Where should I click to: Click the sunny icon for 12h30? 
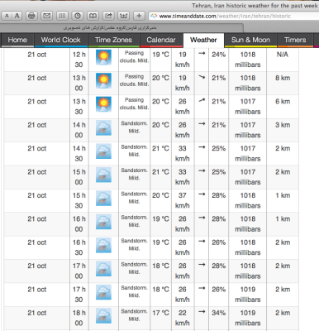(x=103, y=57)
